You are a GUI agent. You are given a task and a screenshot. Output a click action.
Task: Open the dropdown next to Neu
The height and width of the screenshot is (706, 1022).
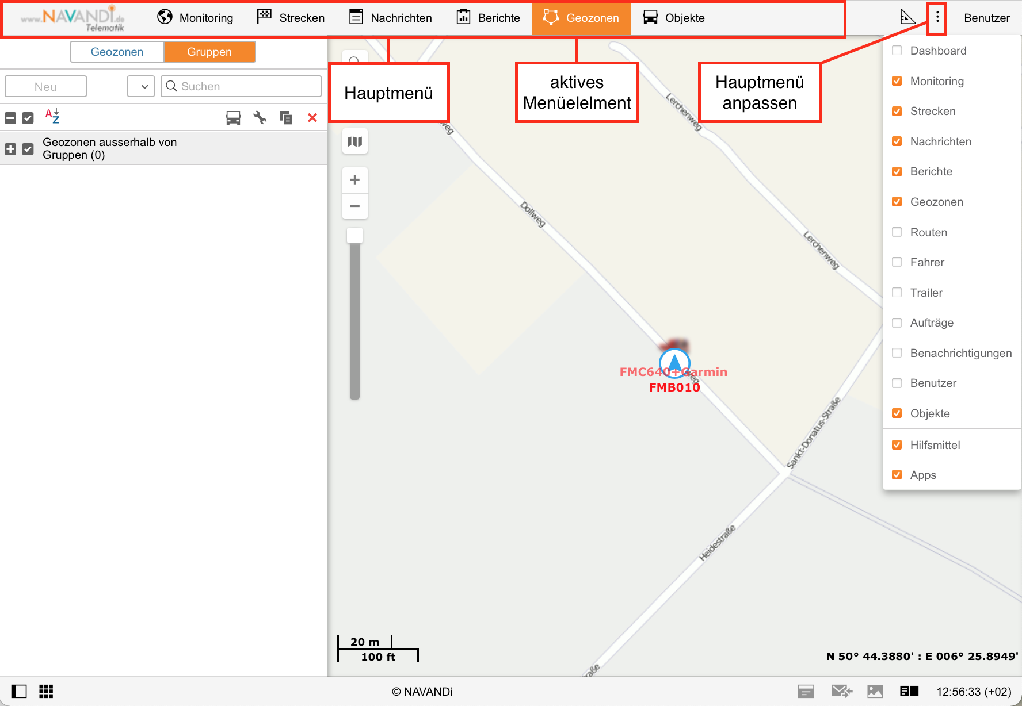point(141,86)
